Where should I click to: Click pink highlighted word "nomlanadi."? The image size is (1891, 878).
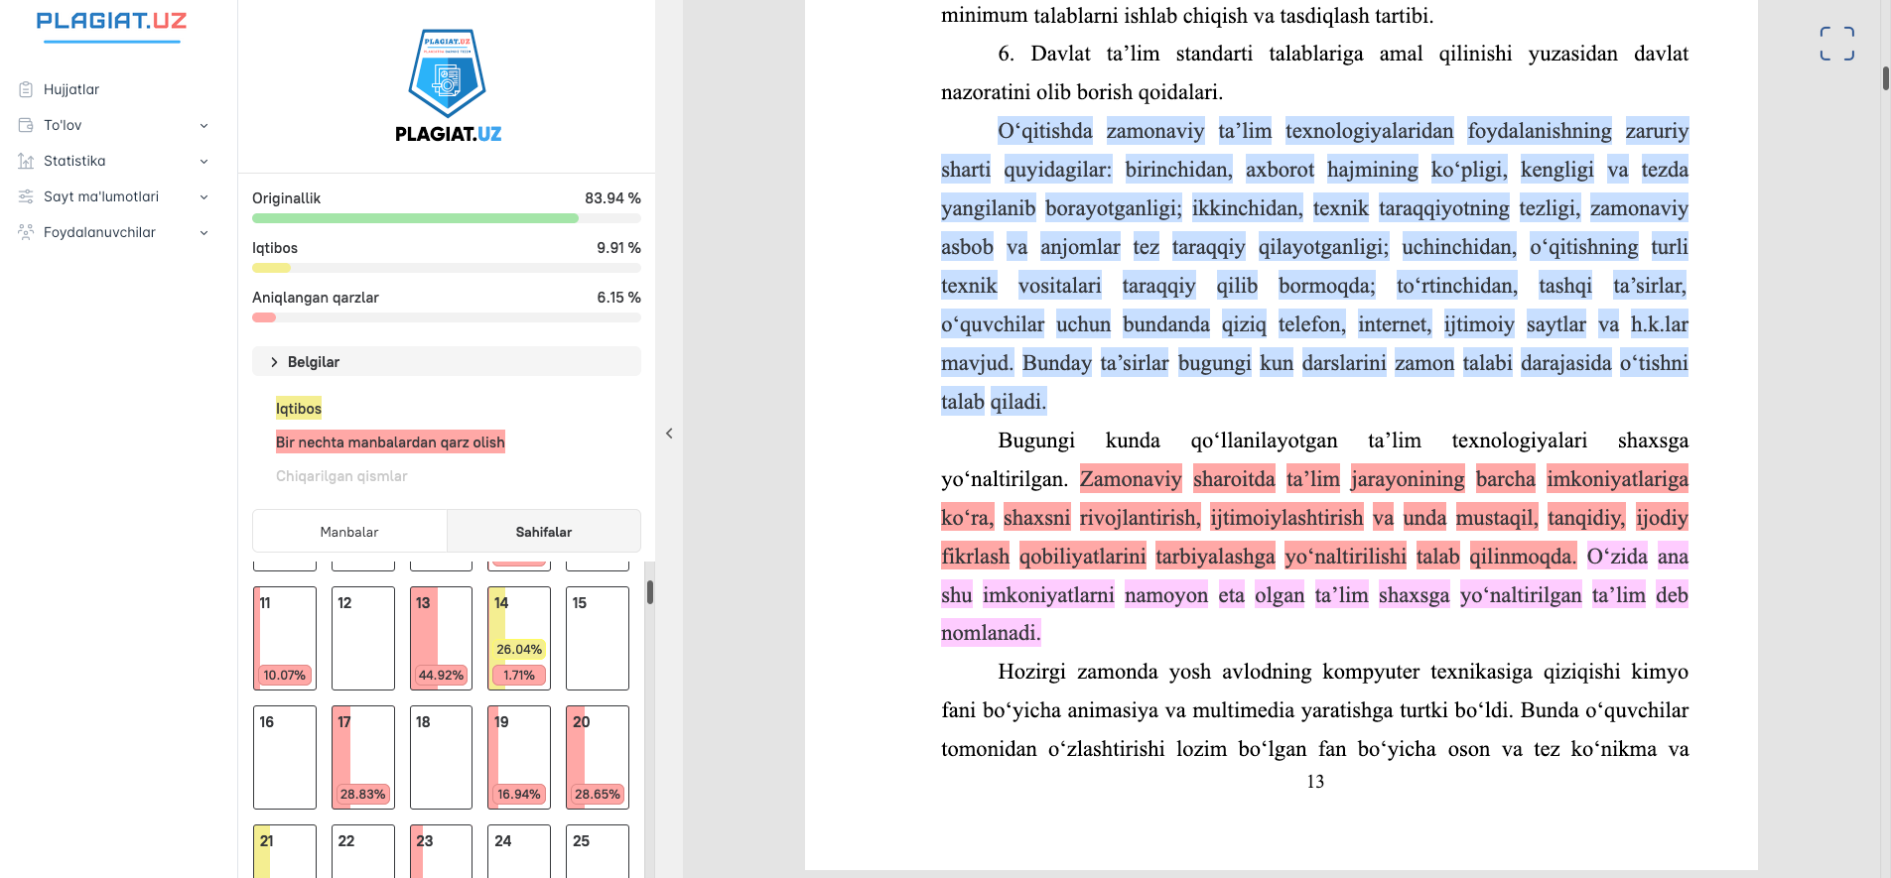[x=991, y=633]
